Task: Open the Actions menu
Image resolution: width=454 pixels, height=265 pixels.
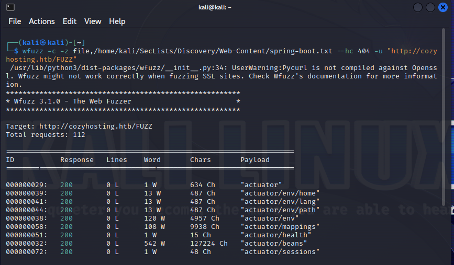Action: click(x=42, y=21)
